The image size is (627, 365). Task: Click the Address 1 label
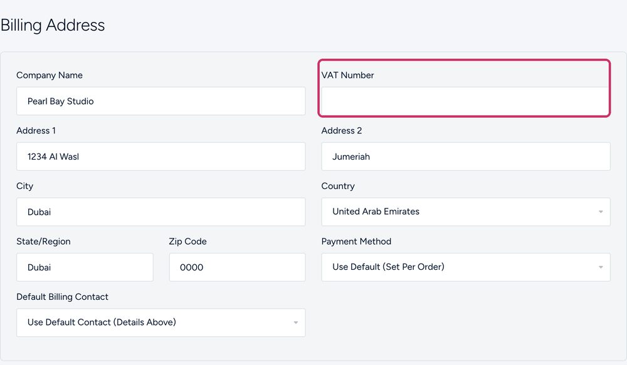(36, 131)
